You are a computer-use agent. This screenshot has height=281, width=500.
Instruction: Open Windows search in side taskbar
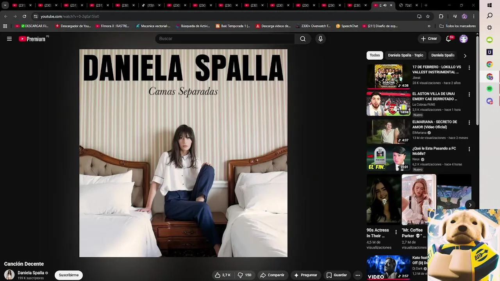489,16
